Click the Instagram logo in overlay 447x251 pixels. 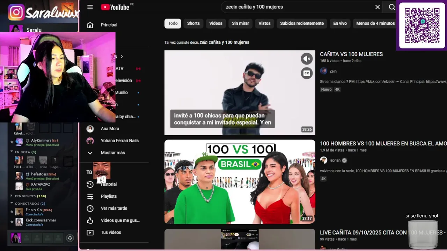[x=16, y=13]
